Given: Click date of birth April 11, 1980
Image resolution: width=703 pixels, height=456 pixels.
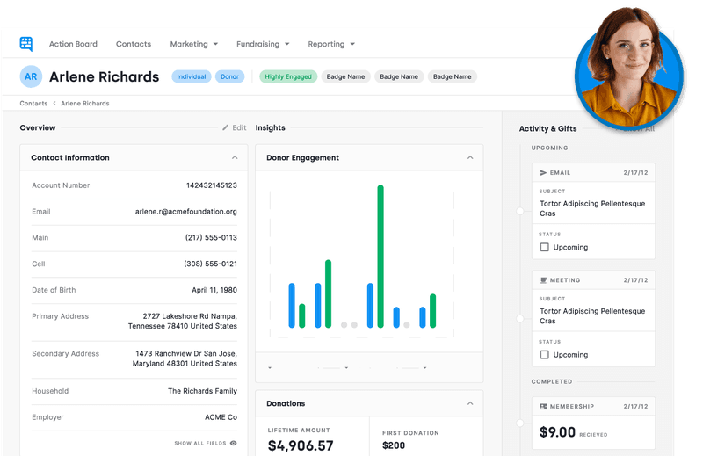Looking at the screenshot, I should (x=214, y=290).
